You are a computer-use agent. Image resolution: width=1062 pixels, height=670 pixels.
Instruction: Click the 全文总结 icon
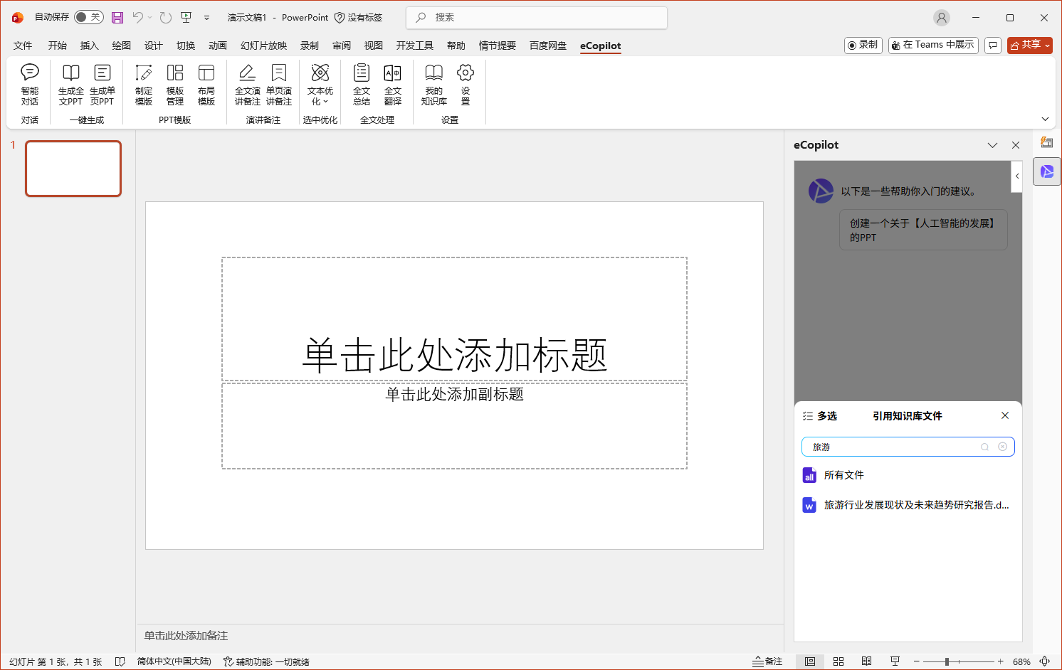pos(362,84)
